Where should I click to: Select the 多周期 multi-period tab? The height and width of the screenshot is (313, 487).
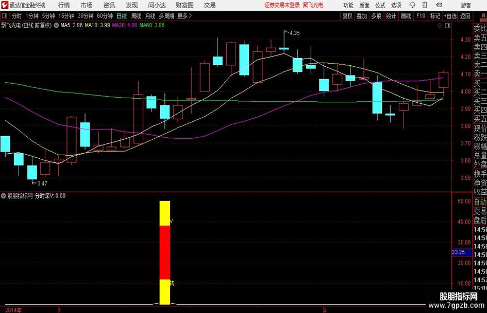click(x=166, y=16)
